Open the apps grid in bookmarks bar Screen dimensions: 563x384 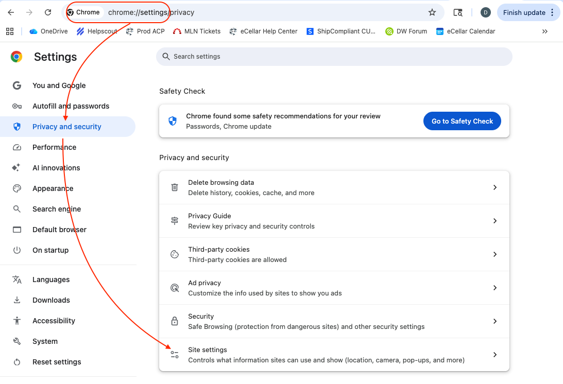[10, 31]
